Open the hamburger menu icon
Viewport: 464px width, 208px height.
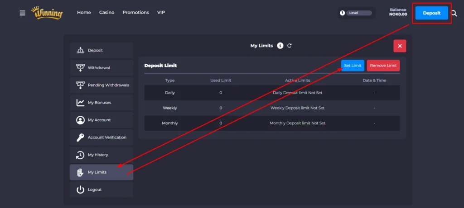tap(23, 13)
